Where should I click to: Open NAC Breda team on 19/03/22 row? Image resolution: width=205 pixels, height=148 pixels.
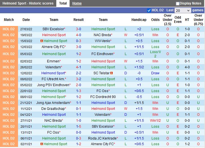click(103, 35)
